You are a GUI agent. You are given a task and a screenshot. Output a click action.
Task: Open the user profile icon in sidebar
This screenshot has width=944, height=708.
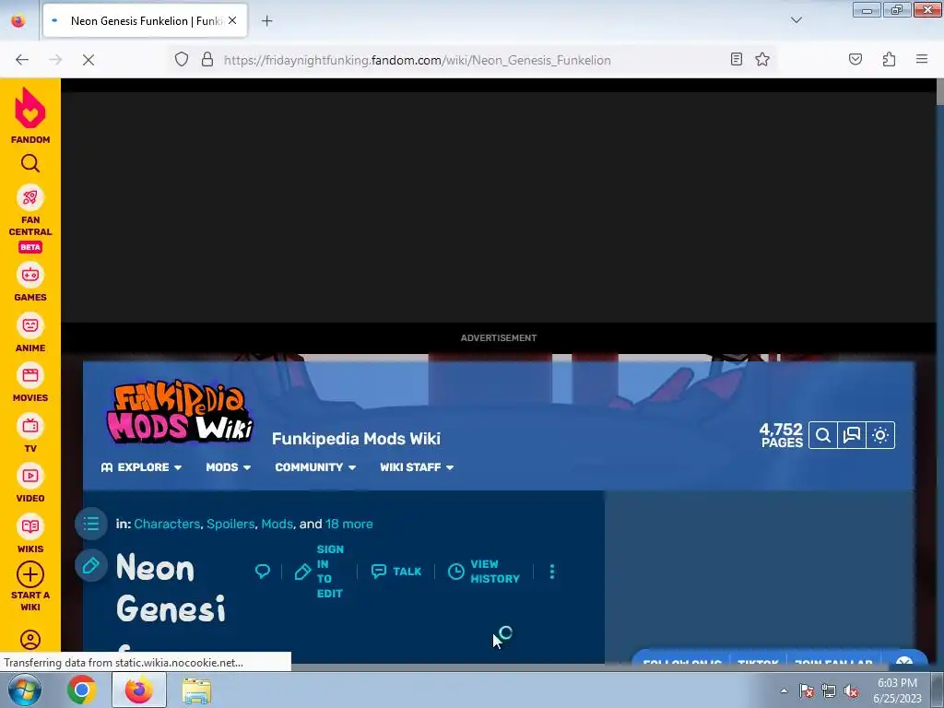tap(30, 640)
